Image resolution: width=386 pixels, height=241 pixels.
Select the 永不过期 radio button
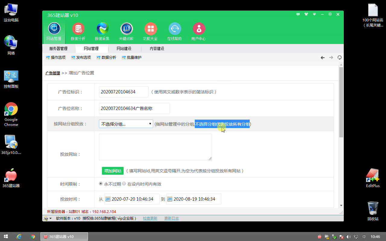tap(101, 183)
